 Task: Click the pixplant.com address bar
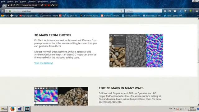[x=64, y=11]
